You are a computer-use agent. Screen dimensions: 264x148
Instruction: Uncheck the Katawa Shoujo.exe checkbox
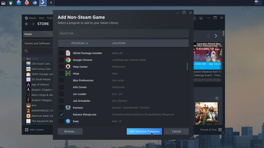click(62, 114)
